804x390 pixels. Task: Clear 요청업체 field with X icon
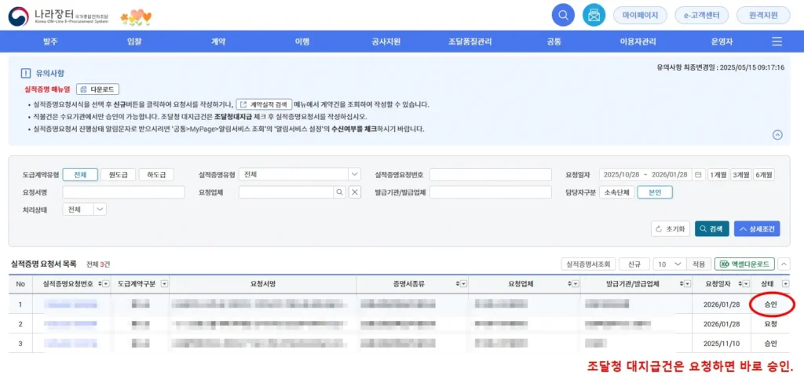(354, 192)
